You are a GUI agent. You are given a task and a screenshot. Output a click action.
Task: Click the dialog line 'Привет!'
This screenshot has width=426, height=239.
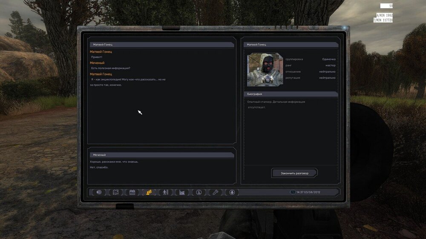click(x=97, y=57)
